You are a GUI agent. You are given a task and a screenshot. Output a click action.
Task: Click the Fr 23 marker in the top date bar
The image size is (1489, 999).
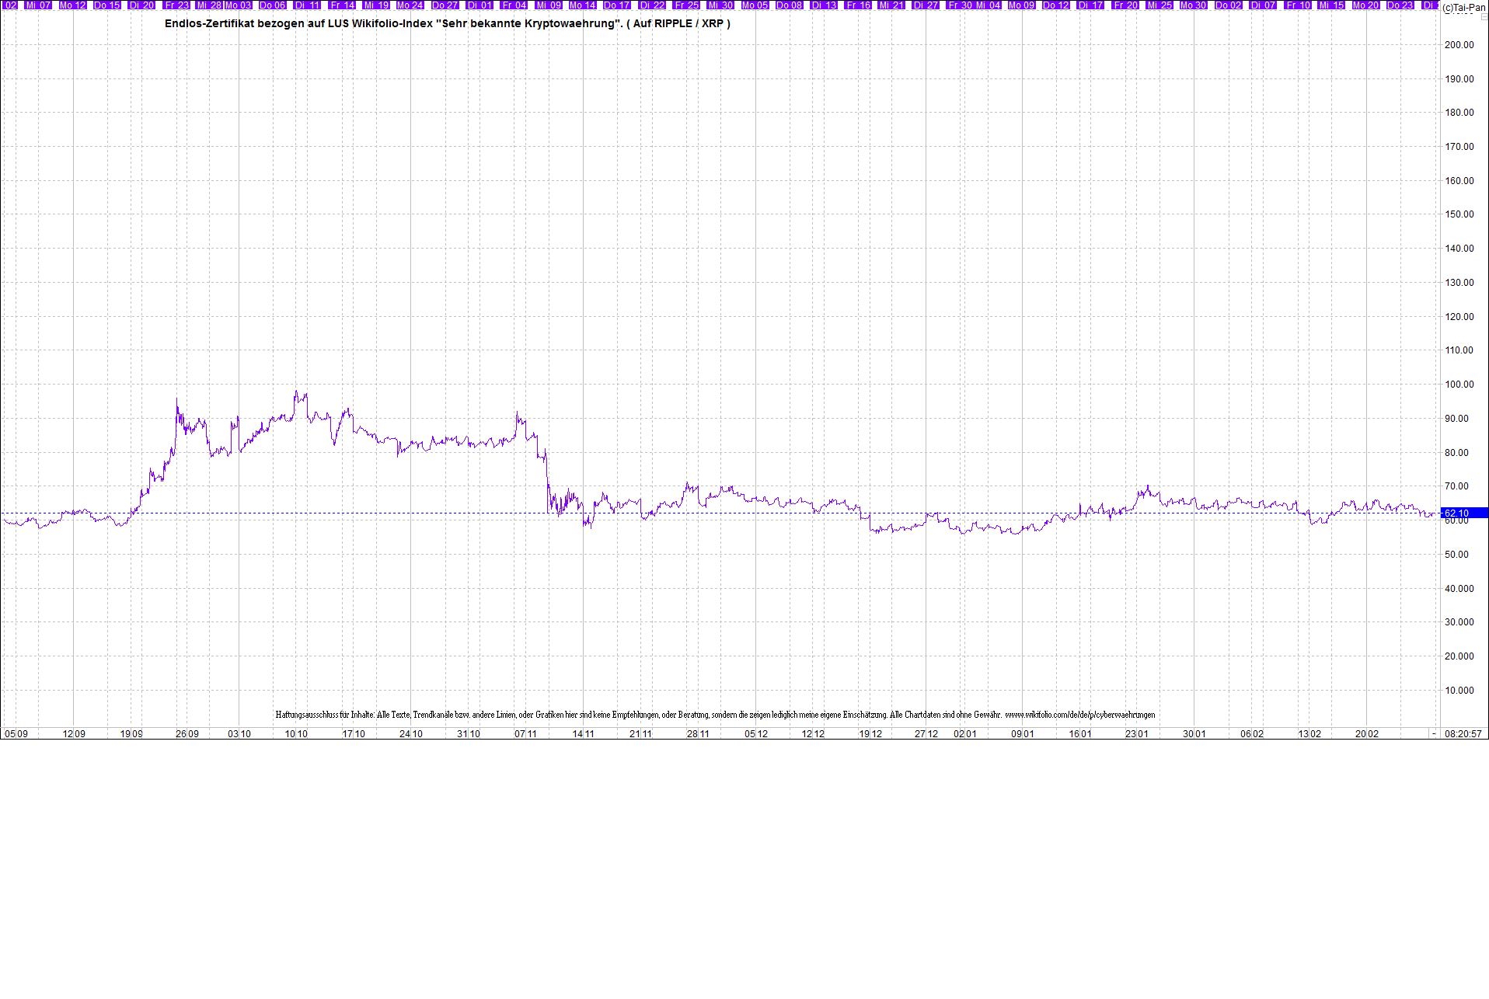pos(177,5)
